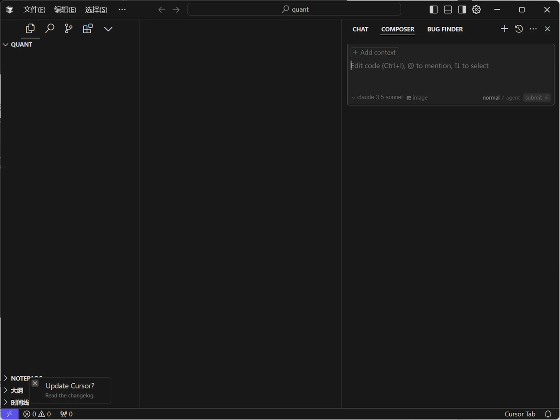Click Update Cursor? prompt text
560x420 pixels.
(70, 386)
